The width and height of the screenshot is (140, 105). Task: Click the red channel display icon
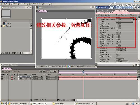67,66
